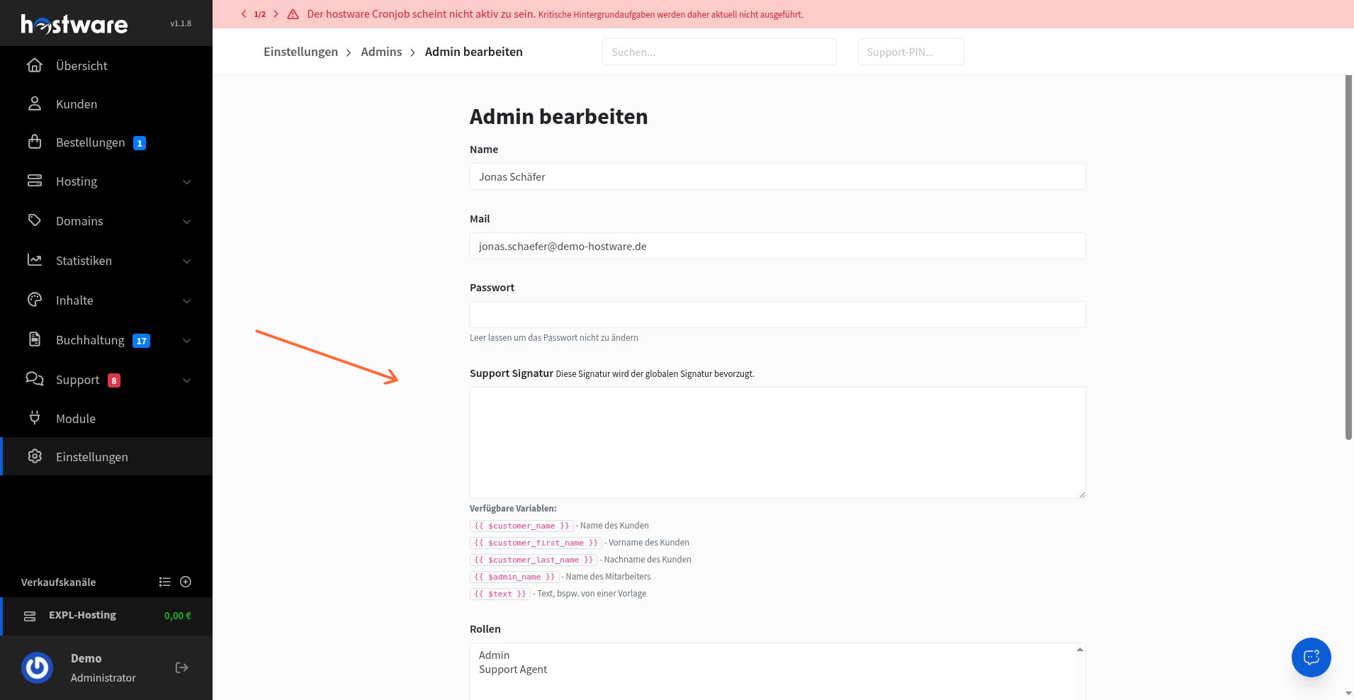Viewport: 1354px width, 700px height.
Task: Expand the Hosting submenu chevron
Action: coord(187,182)
